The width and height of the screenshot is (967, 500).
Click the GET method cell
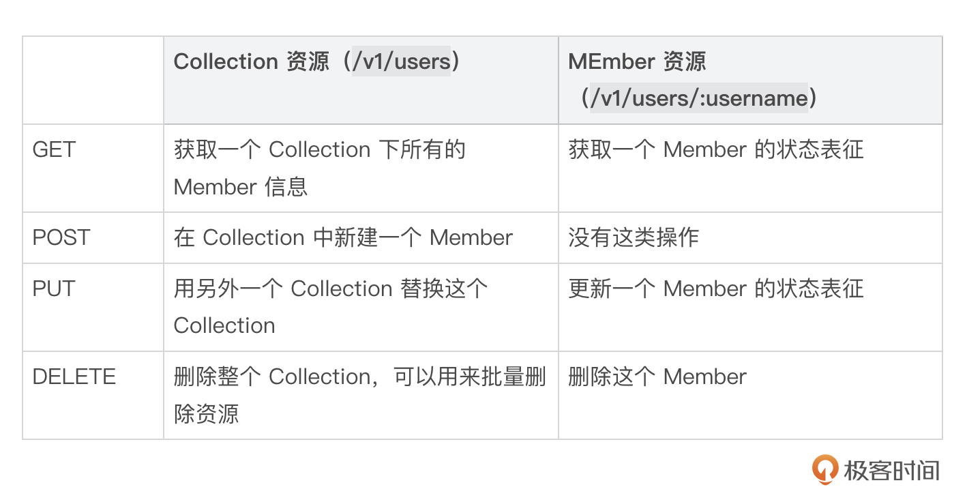54,150
